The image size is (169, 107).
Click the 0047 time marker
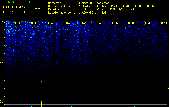115,23
